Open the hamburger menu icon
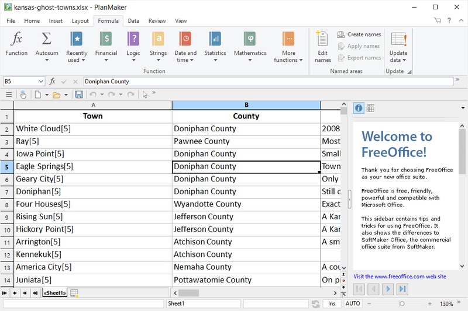This screenshot has width=468, height=311. click(9, 95)
